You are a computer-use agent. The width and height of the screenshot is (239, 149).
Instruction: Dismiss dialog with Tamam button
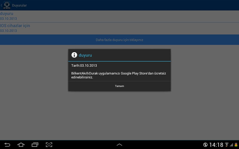click(x=119, y=86)
